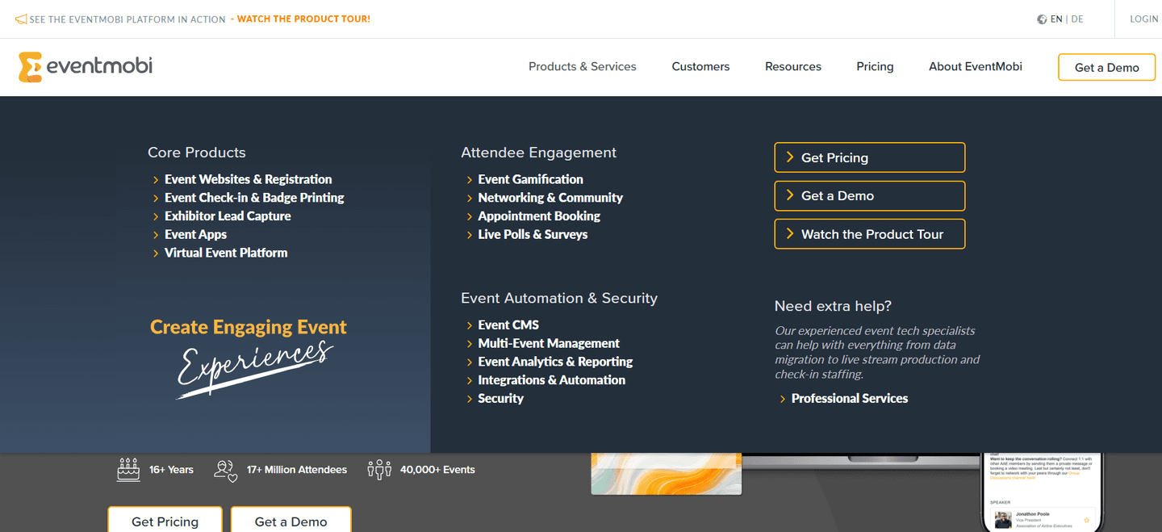1162x532 pixels.
Task: Click the Get Pricing button below stats
Action: click(x=165, y=521)
